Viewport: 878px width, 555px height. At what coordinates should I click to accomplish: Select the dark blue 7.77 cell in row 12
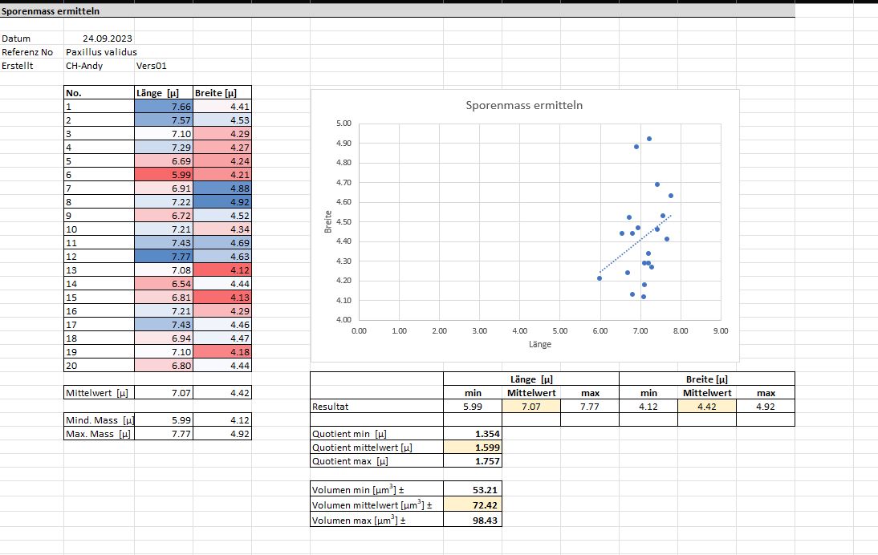click(x=164, y=257)
